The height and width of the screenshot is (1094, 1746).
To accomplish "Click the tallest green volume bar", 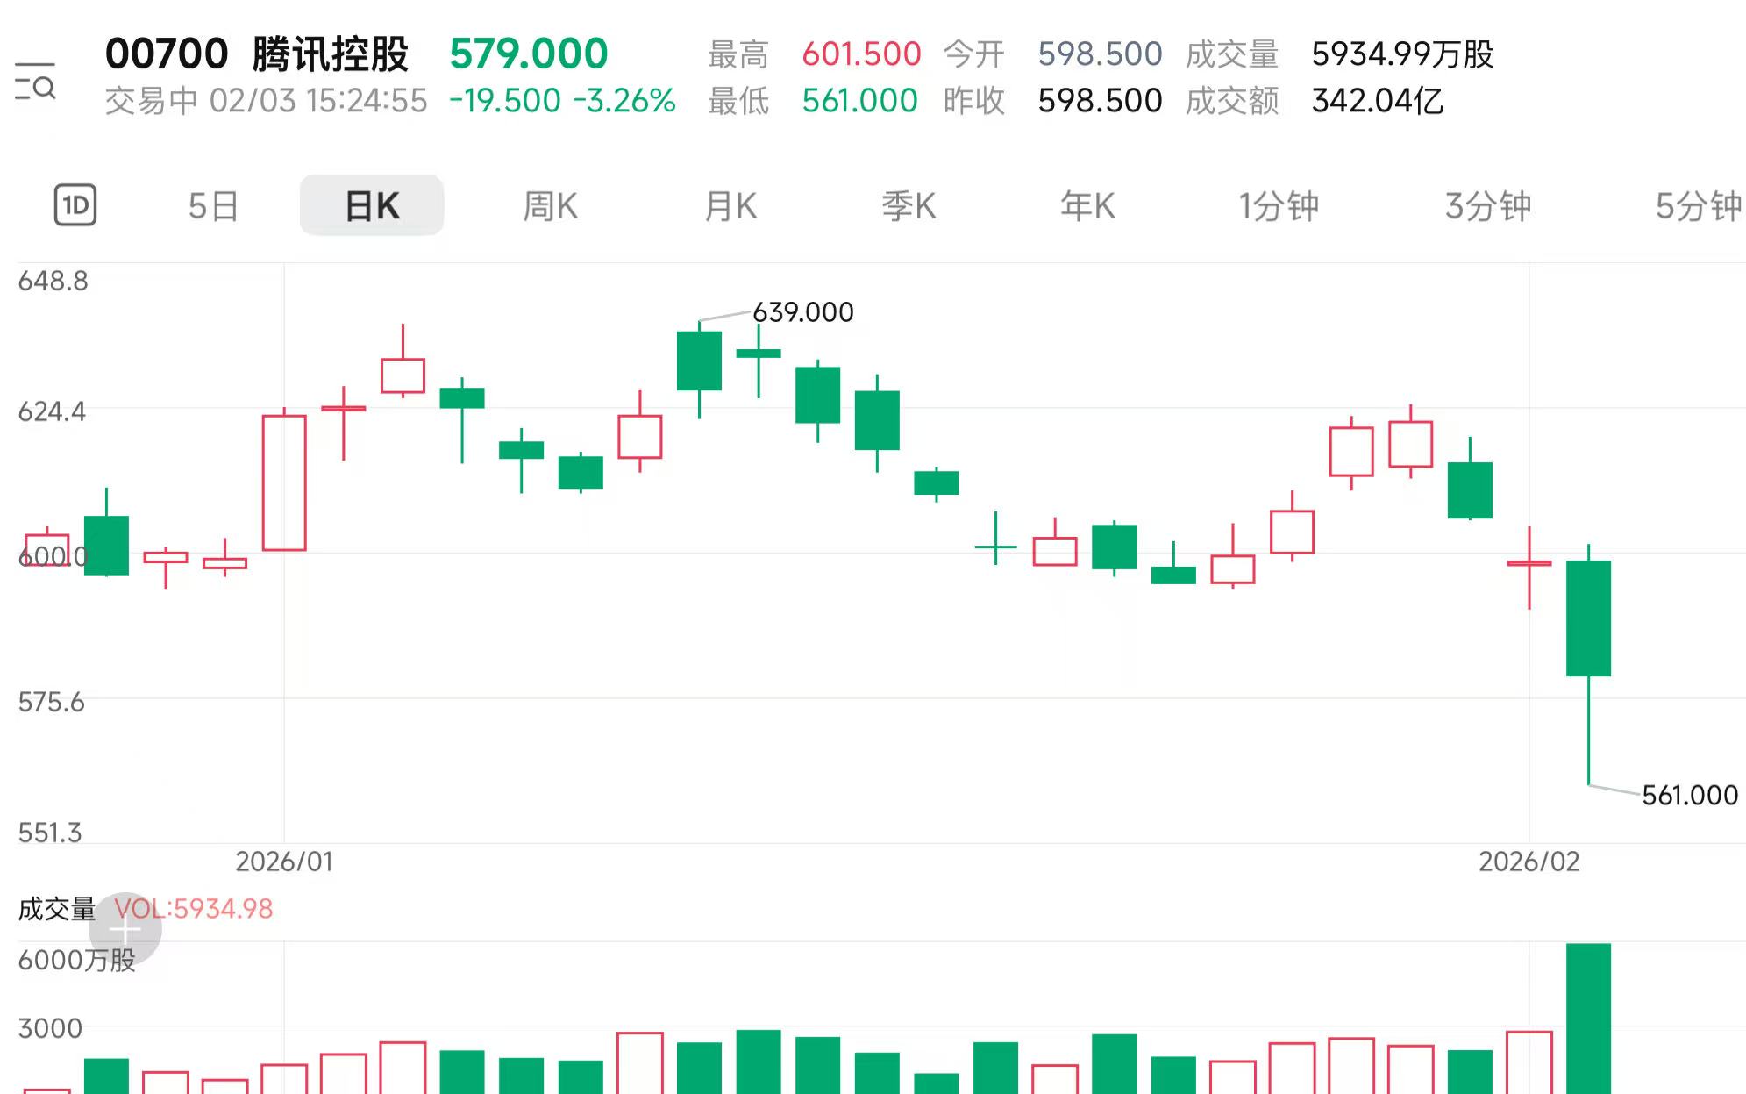I will 1588,1018.
